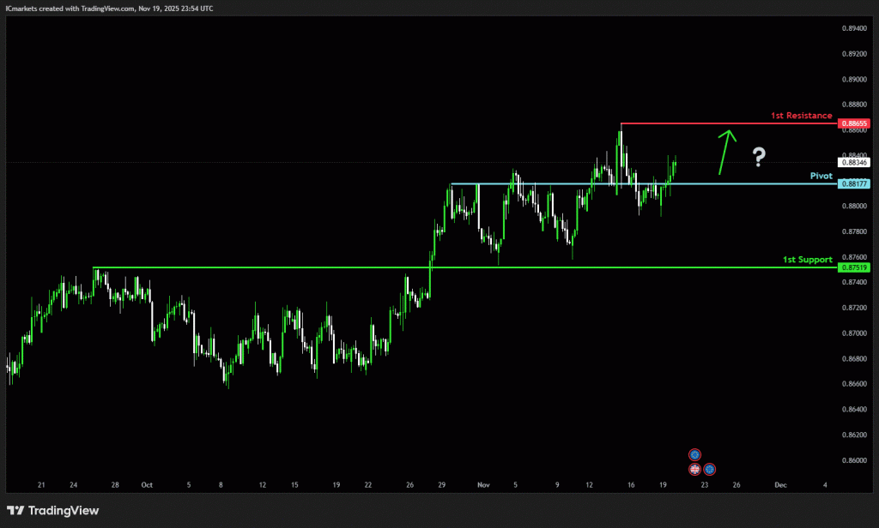Click the 0.89400 price axis label
This screenshot has height=528, width=879.
pyautogui.click(x=854, y=28)
